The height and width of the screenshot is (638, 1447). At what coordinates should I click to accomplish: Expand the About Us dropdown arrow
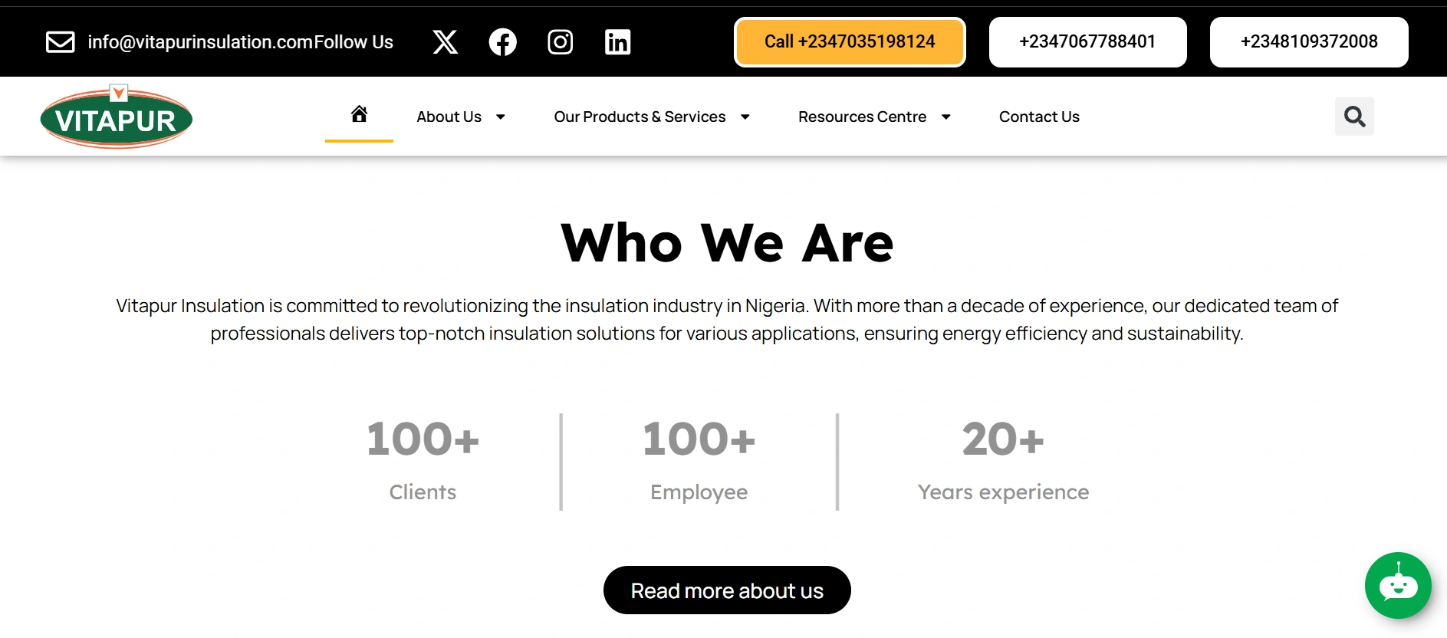point(501,117)
